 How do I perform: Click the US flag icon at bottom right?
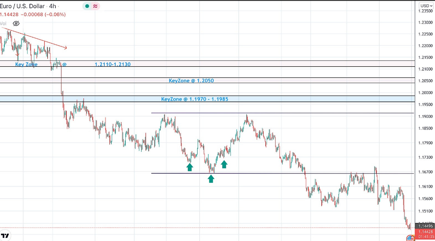(410, 238)
